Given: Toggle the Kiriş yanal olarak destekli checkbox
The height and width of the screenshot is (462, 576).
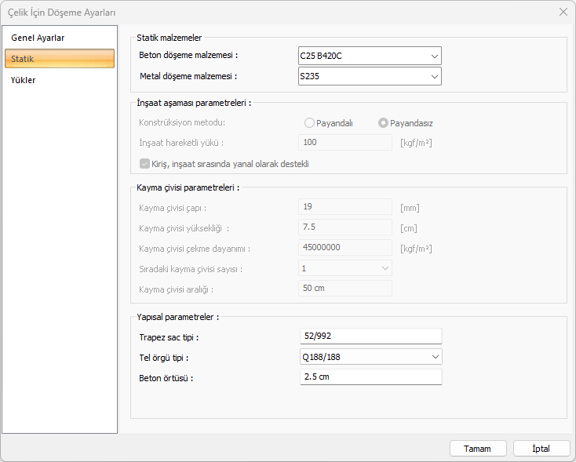Looking at the screenshot, I should click(144, 164).
